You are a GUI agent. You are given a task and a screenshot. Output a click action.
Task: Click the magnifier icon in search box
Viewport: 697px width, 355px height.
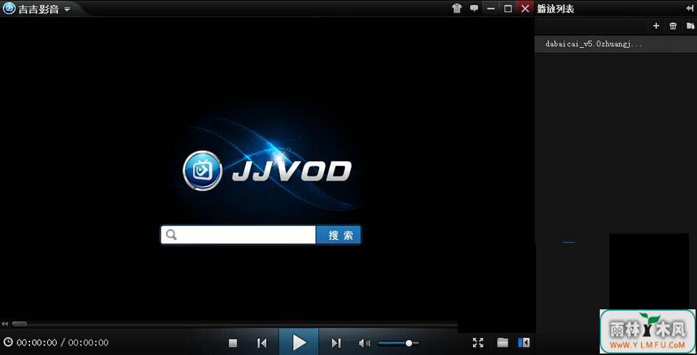(x=171, y=235)
